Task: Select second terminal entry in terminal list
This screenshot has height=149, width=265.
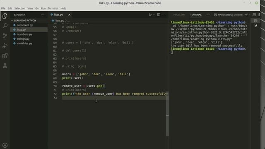Action: click(x=256, y=26)
